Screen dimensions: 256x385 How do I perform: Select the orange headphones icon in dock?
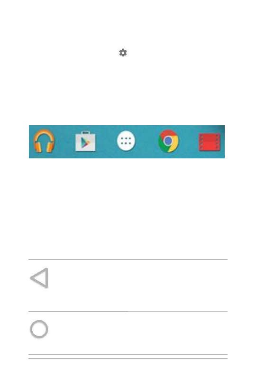(x=44, y=141)
